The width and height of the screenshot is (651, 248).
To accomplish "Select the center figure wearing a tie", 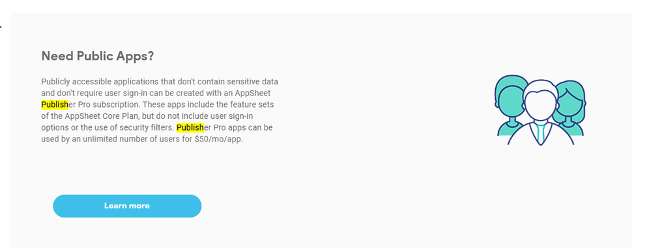I will pyautogui.click(x=540, y=112).
